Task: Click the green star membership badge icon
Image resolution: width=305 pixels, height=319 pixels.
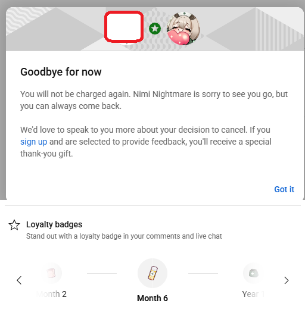Action: click(155, 29)
